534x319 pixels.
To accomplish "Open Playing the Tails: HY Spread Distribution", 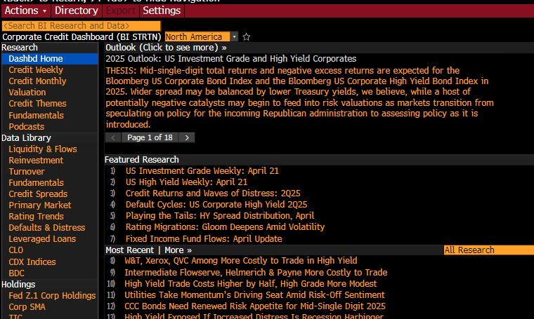I will point(220,216).
